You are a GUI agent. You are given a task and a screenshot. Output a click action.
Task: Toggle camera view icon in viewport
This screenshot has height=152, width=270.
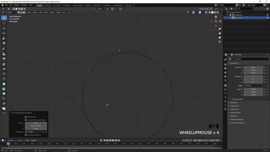click(x=219, y=38)
